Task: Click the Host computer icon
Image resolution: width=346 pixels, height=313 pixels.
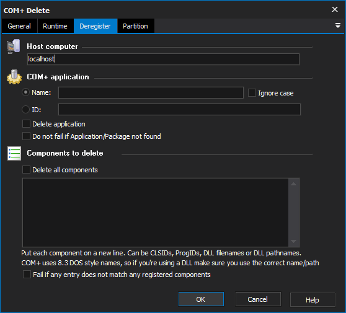Action: point(14,46)
